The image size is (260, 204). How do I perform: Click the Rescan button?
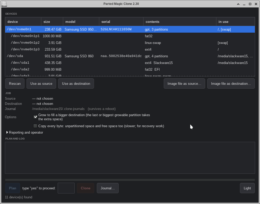tap(15, 84)
